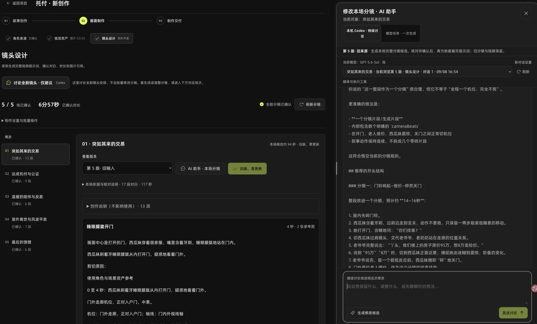Open the conversation selector dropdown 突如其来的交易
Image resolution: width=537 pixels, height=324 pixels.
click(427, 72)
